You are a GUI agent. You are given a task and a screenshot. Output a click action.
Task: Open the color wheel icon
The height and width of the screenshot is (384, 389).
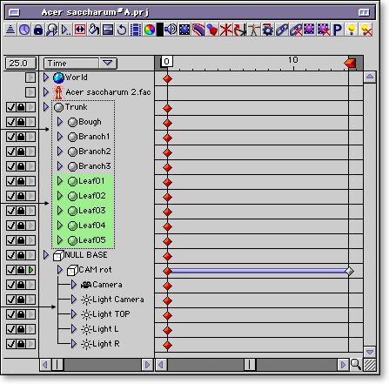click(x=150, y=30)
